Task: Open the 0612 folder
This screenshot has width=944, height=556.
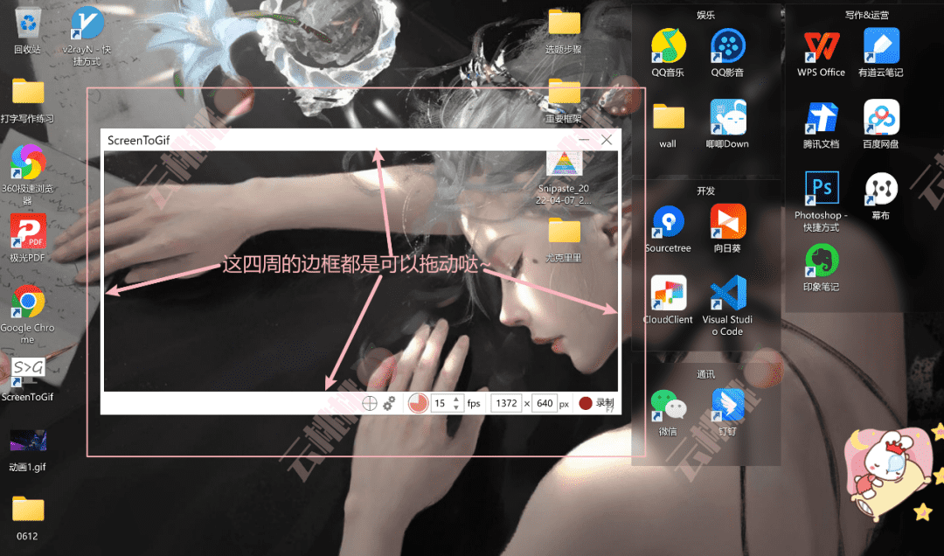Action: (x=28, y=510)
